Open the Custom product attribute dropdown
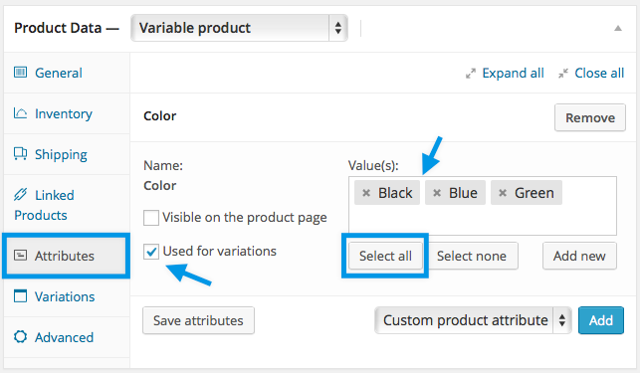 pos(473,320)
